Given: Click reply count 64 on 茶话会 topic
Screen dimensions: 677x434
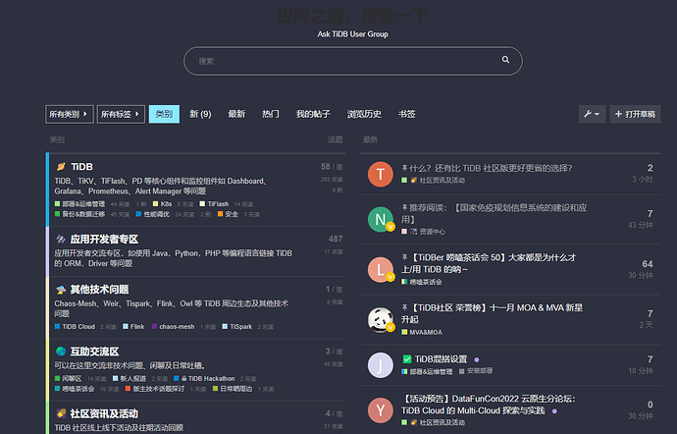Looking at the screenshot, I should pos(648,264).
